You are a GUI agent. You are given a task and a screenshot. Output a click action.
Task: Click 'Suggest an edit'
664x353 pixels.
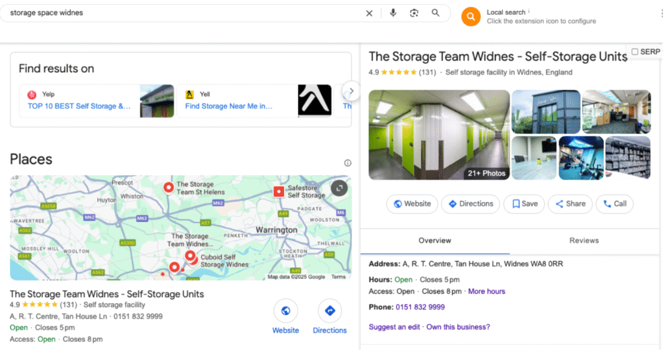click(394, 327)
